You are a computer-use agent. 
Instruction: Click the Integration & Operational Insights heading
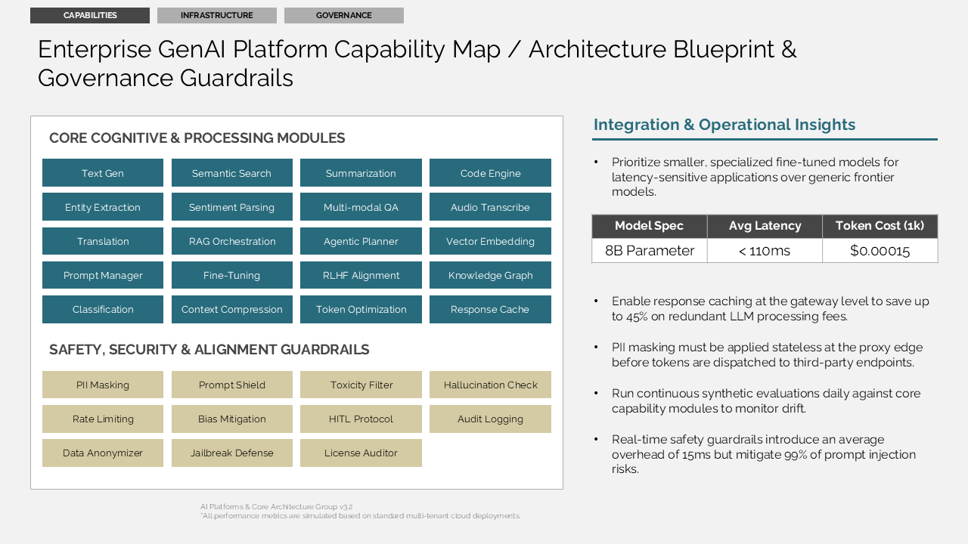(724, 125)
